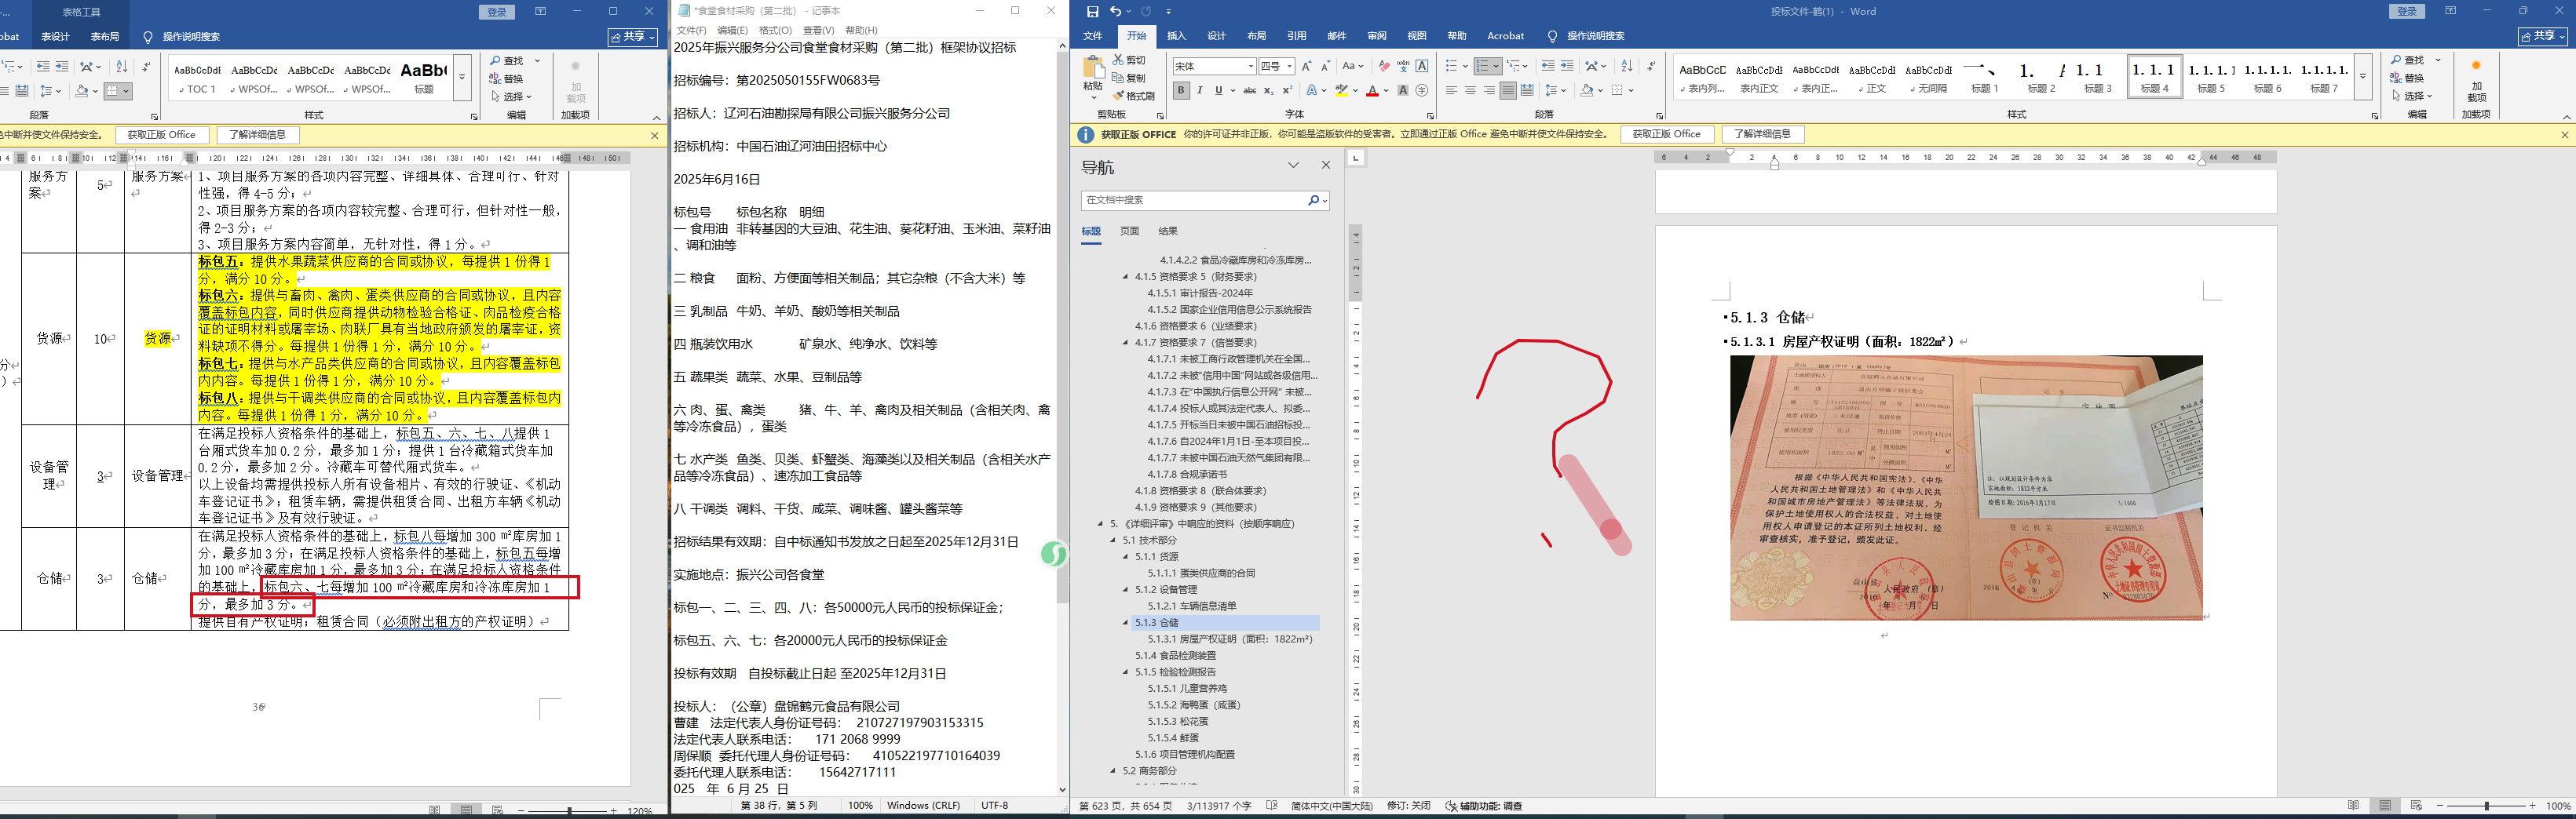Adjust zoom slider in right Word status bar
Image resolution: width=2576 pixels, height=819 pixels.
click(2486, 806)
